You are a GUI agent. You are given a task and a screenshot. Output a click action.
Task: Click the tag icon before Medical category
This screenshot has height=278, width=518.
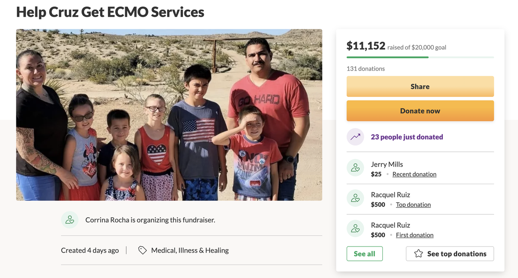click(142, 250)
